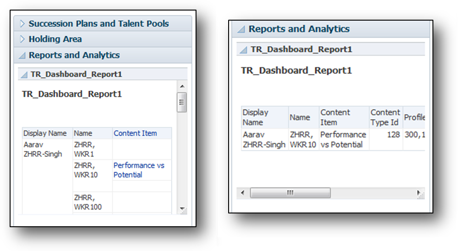Click the vertical scrollbar thumb in left report
The width and height of the screenshot is (460, 251).
click(x=182, y=102)
